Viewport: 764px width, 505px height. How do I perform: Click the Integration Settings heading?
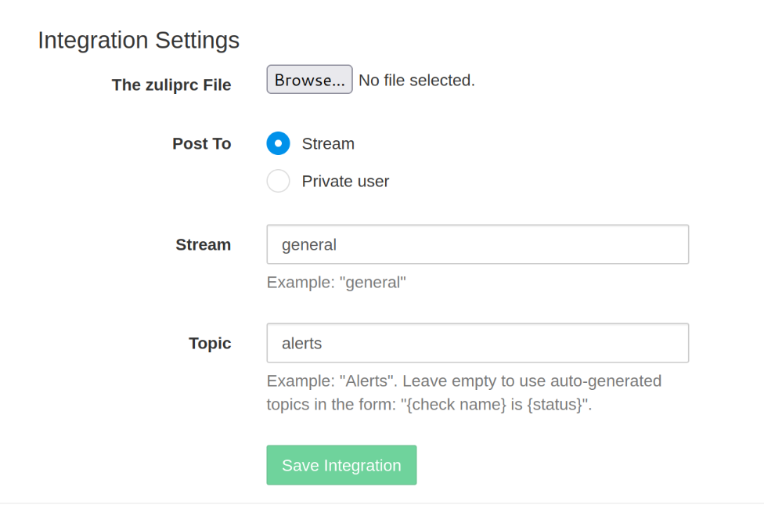click(x=139, y=40)
